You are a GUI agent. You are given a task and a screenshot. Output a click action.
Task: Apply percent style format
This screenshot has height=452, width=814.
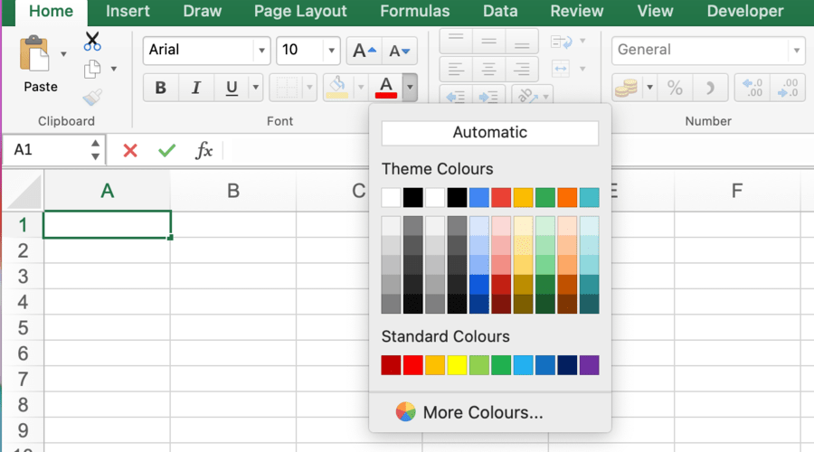(x=675, y=87)
